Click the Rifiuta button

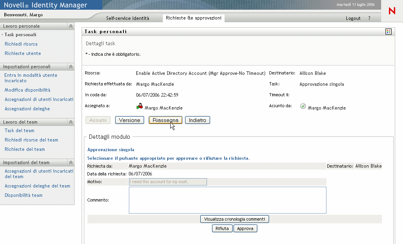coord(222,228)
